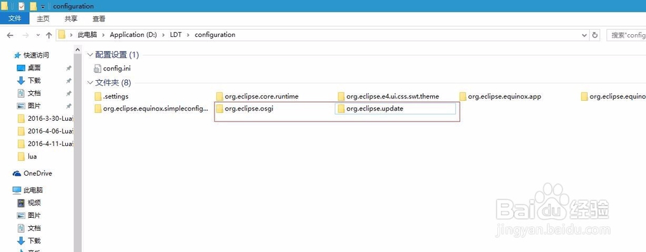Viewport: 646px width, 252px height.
Task: Switch to the 查看 ribbon tab
Action: click(99, 19)
